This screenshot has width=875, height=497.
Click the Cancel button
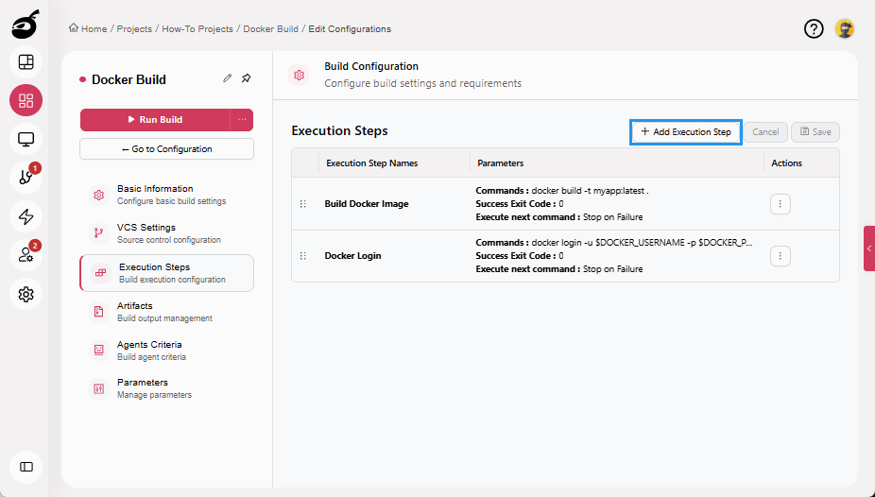click(x=765, y=132)
